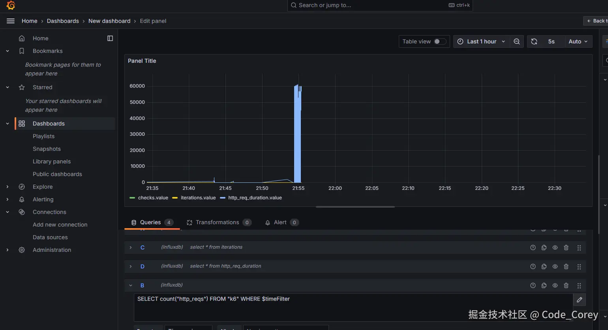Open Data sources in sidebar
608x330 pixels.
click(x=50, y=237)
